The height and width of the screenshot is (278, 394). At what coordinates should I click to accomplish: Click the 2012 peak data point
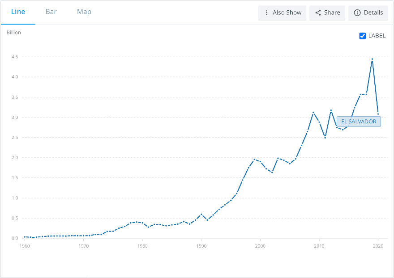(331, 110)
